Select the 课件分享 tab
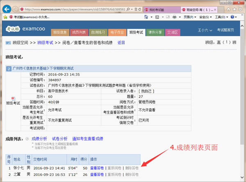Screen dimensions: 246x182 (155, 32)
